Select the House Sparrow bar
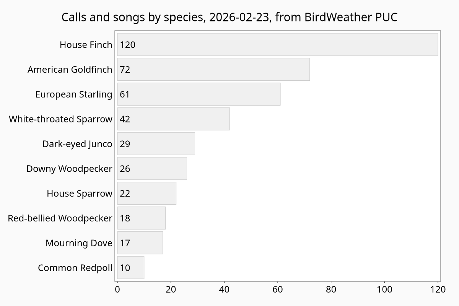The image size is (459, 306). [146, 193]
